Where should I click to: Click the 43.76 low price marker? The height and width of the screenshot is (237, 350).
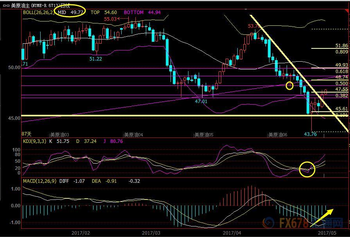pos(311,135)
